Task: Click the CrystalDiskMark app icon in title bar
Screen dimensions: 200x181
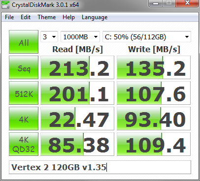Action: click(5, 4)
